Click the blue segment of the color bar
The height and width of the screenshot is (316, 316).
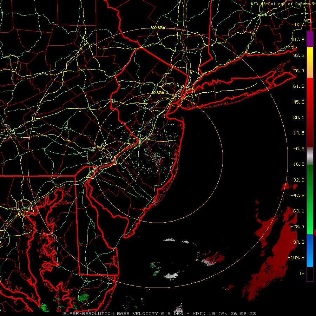[310, 250]
